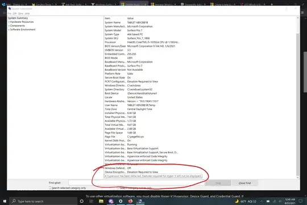Image resolution: width=307 pixels, height=205 pixels.
Task: Toggle Search selected category only checkbox
Action: (50, 188)
